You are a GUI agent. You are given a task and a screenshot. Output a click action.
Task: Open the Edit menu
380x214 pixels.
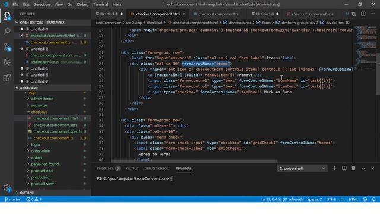tap(26, 4)
